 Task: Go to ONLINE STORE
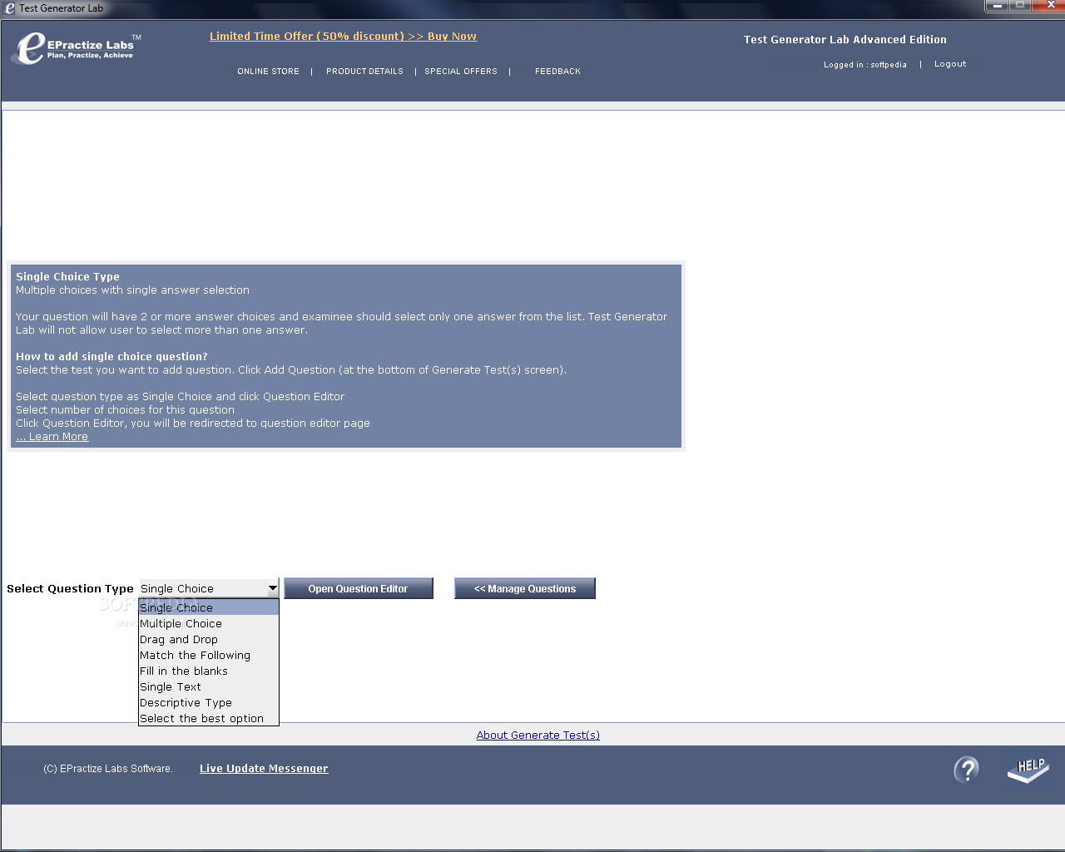coord(268,72)
